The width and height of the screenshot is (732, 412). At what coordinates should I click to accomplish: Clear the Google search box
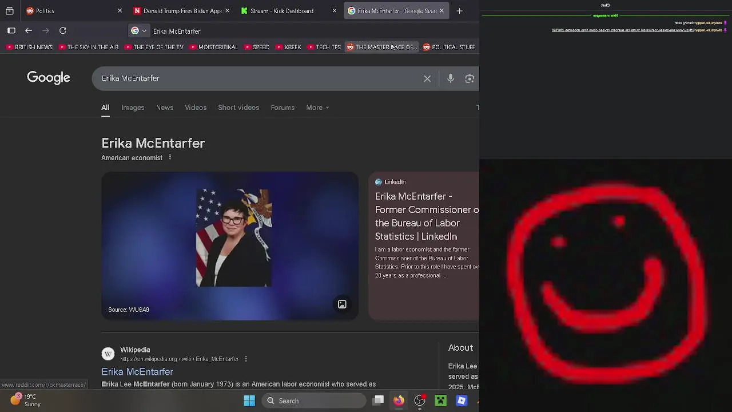[427, 79]
